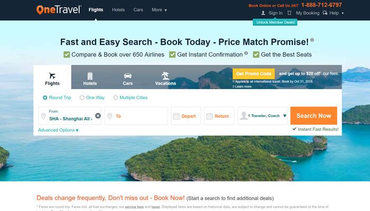
Task: Expand the Advanced Options section
Action: (58, 130)
